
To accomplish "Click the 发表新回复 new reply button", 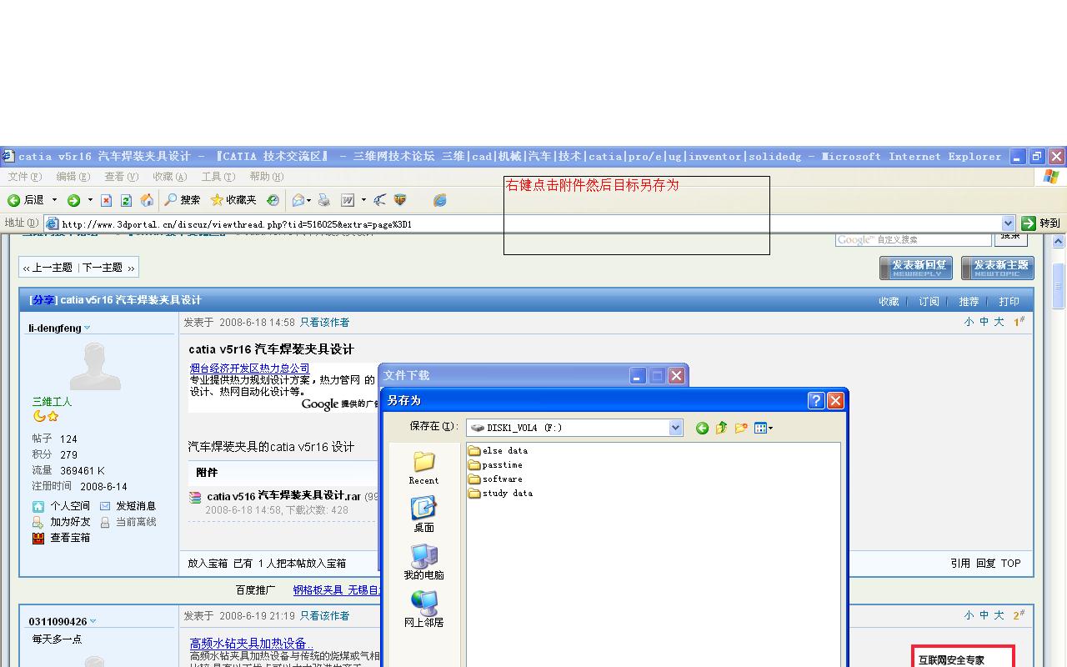I will pos(916,268).
